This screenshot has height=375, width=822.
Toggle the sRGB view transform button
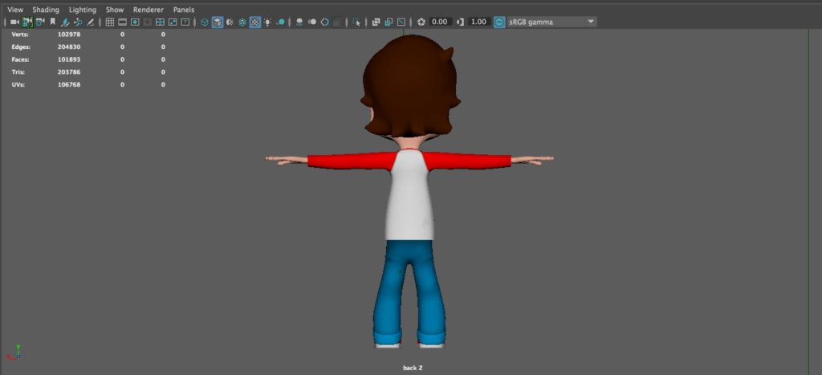click(x=499, y=22)
